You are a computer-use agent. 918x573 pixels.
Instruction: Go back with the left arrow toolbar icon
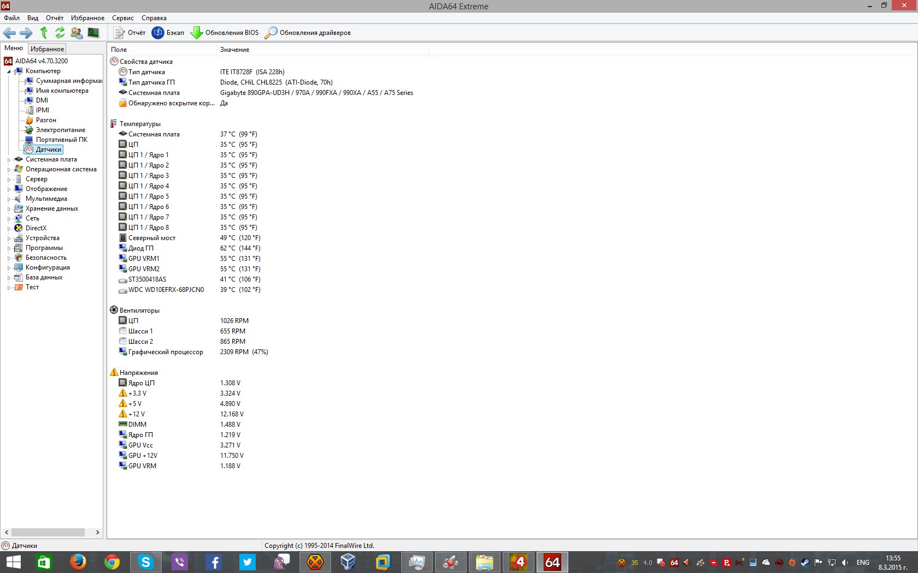9,33
